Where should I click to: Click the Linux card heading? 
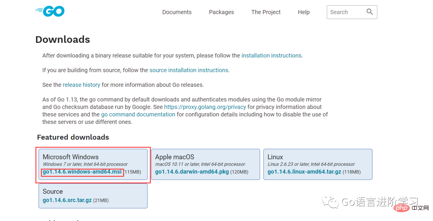(275, 157)
